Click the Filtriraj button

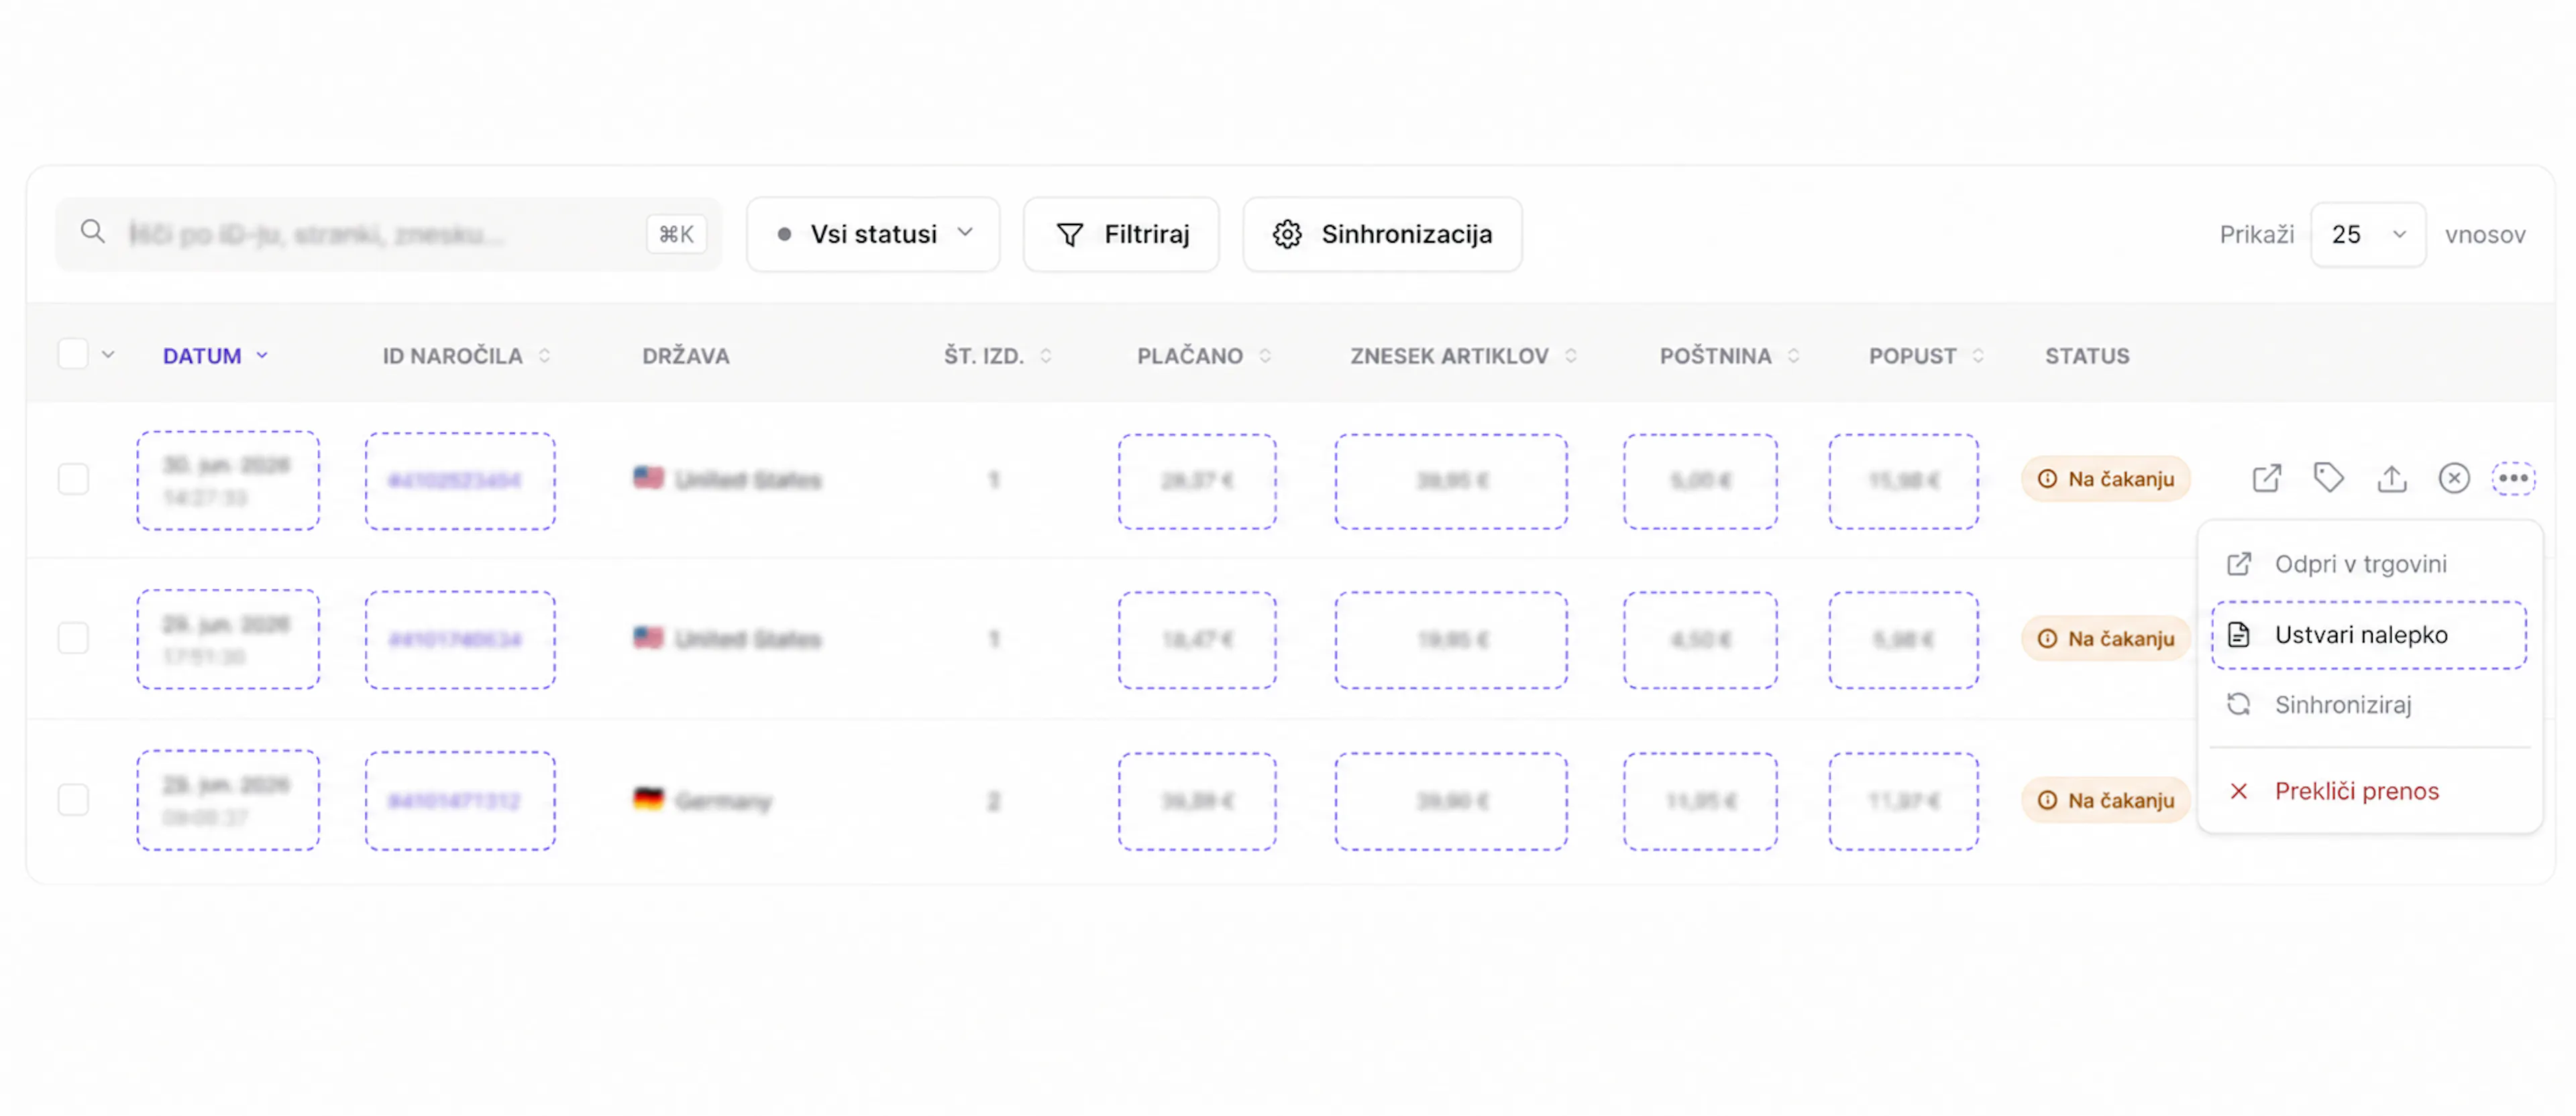[1121, 234]
